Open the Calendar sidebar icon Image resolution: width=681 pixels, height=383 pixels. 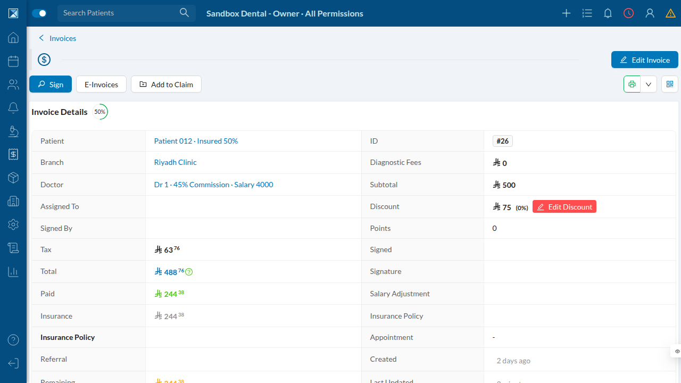point(13,61)
